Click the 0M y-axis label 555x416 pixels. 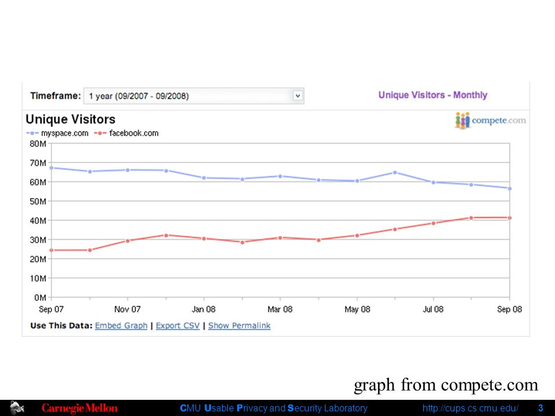click(40, 298)
